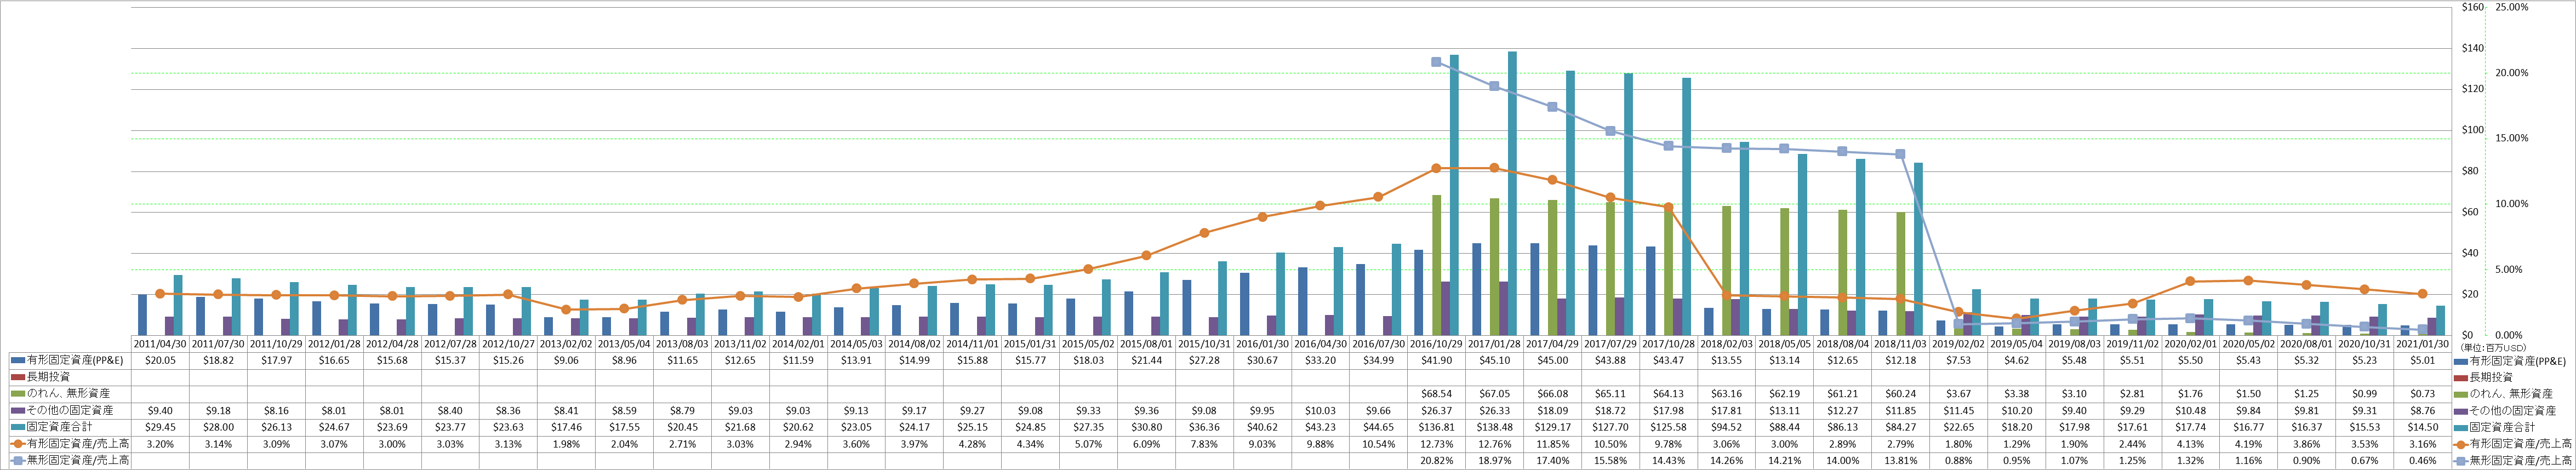The height and width of the screenshot is (470, 2576).
Task: Click the first square marker of the 無形固定資産/売上高 line
Action: pyautogui.click(x=1436, y=62)
